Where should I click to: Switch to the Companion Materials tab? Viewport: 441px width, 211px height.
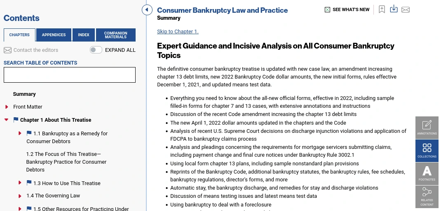[115, 35]
